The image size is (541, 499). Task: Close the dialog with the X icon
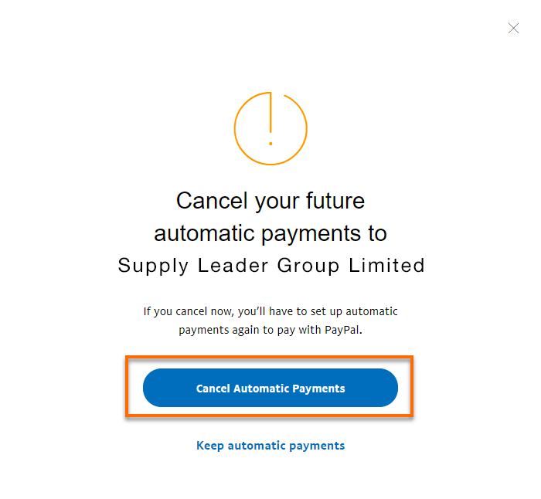point(513,29)
